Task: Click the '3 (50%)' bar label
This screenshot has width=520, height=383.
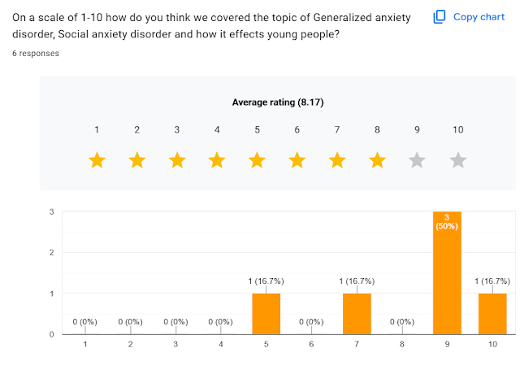Action: coord(447,221)
